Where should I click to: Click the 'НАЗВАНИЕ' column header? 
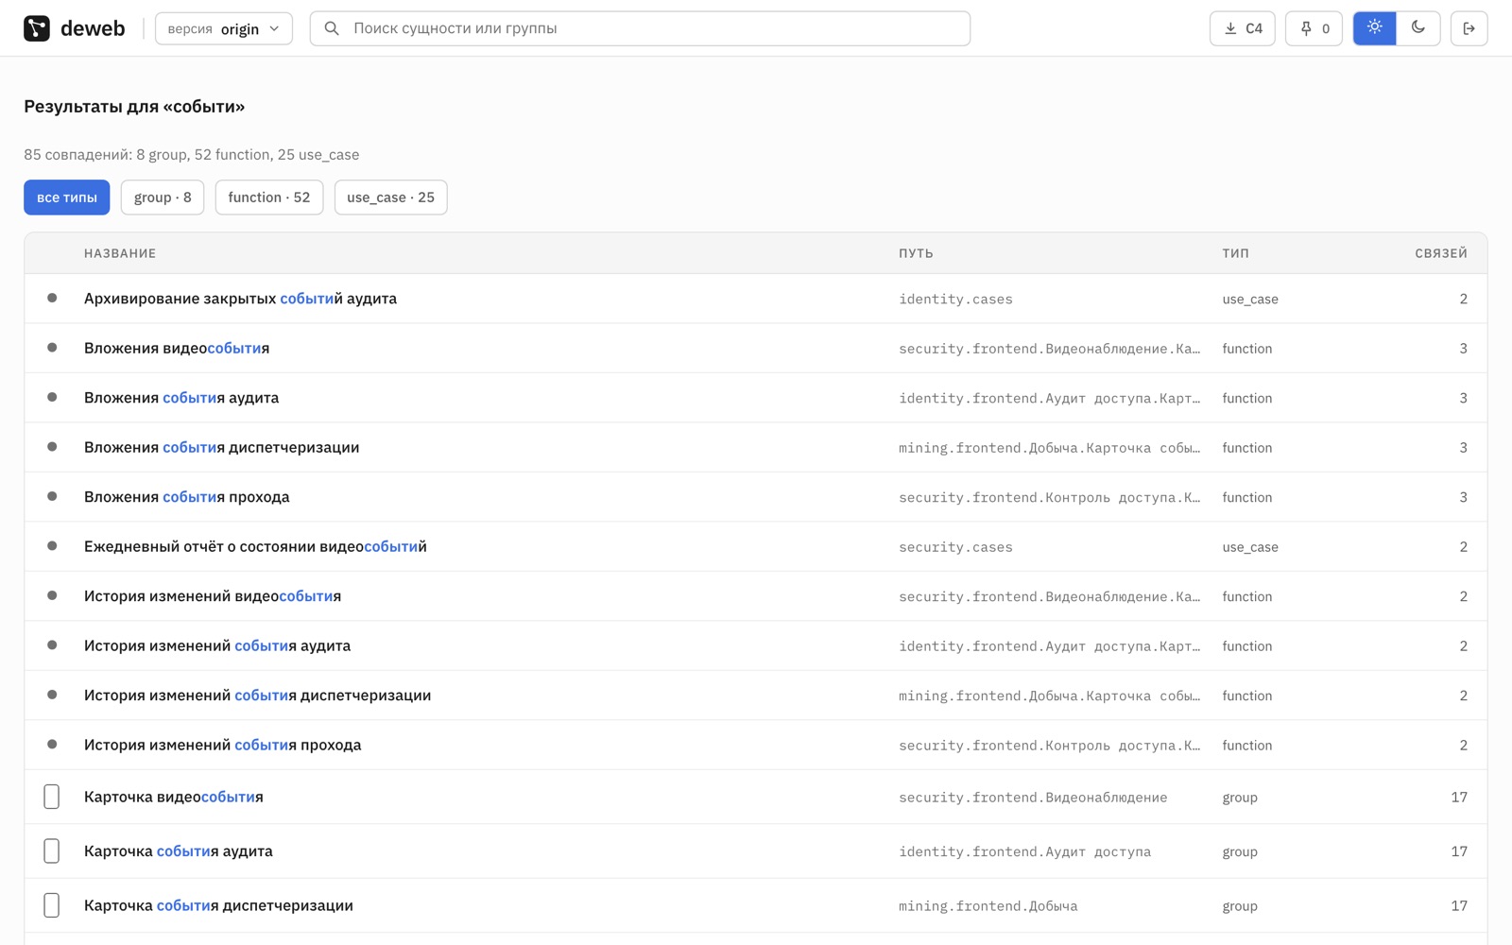click(120, 253)
